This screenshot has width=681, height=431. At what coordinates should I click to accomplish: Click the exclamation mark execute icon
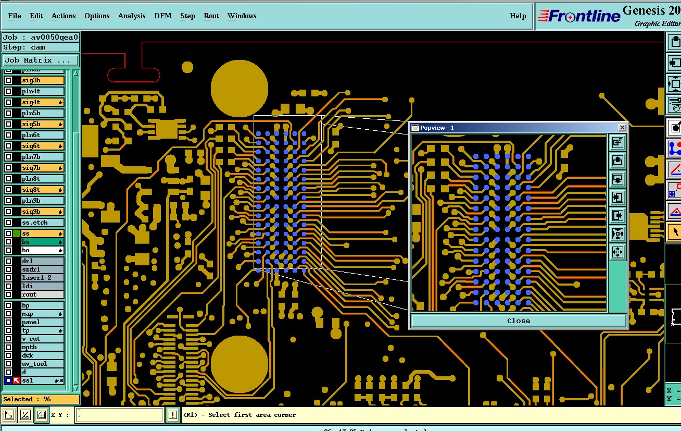click(x=173, y=415)
